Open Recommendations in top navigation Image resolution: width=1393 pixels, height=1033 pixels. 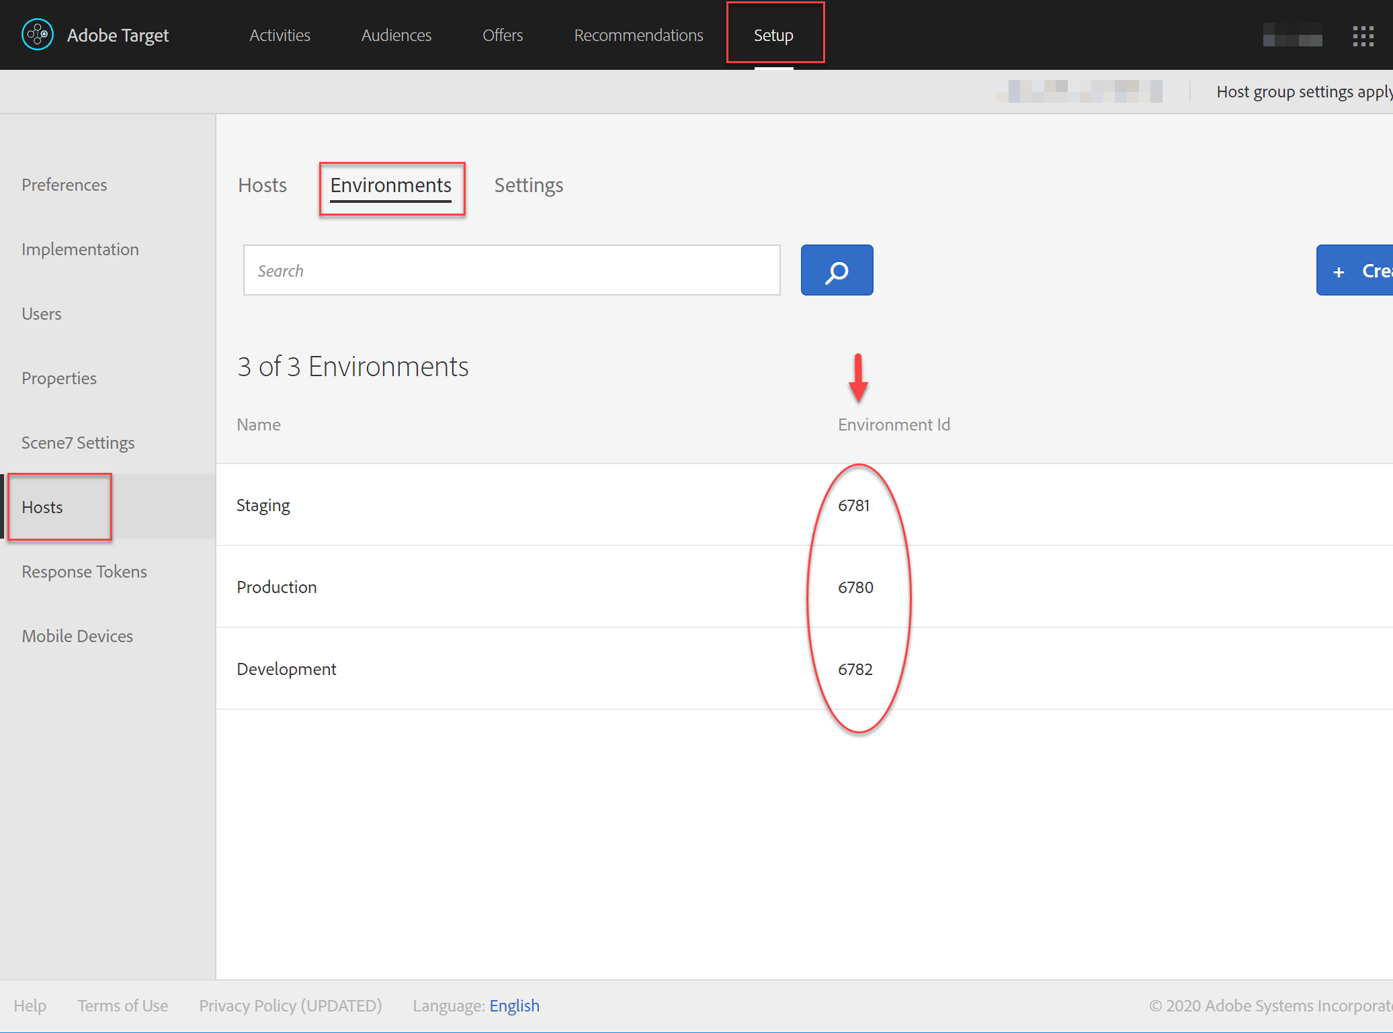(638, 35)
